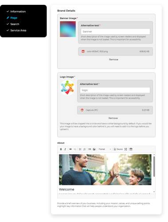This screenshot has width=168, height=222.
Task: Click the 8.23 KB file size
Action: [x=146, y=110]
